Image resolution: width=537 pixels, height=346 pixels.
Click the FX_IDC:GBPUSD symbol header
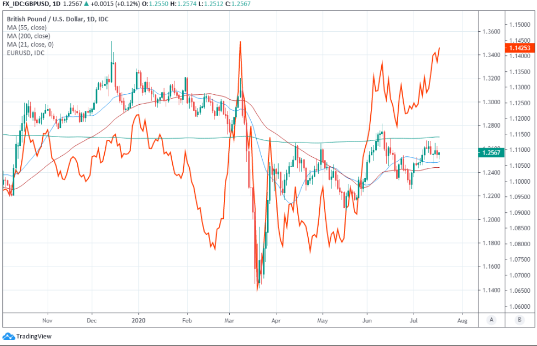(26, 4)
